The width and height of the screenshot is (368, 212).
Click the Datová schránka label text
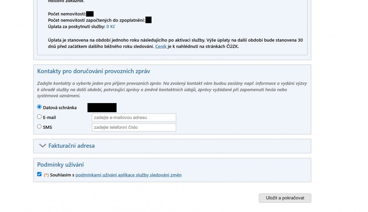(60, 108)
